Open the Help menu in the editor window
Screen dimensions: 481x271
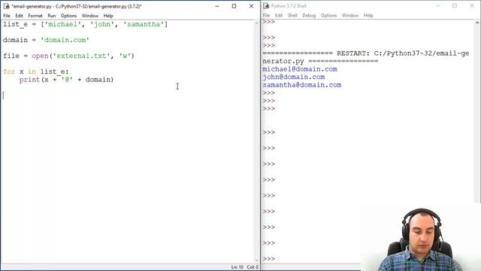point(108,16)
